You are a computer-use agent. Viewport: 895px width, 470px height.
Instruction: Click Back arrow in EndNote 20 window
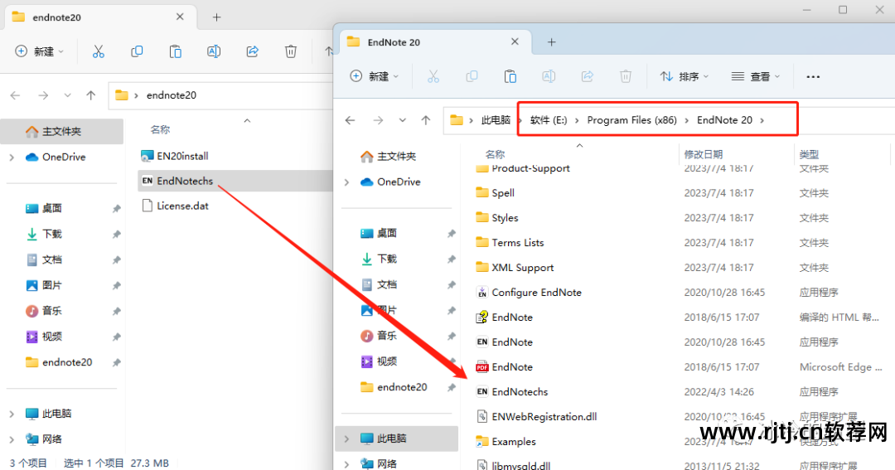[351, 120]
